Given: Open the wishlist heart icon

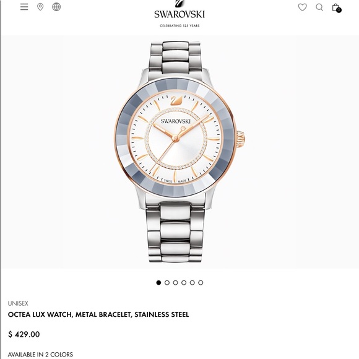Looking at the screenshot, I should coord(303,7).
